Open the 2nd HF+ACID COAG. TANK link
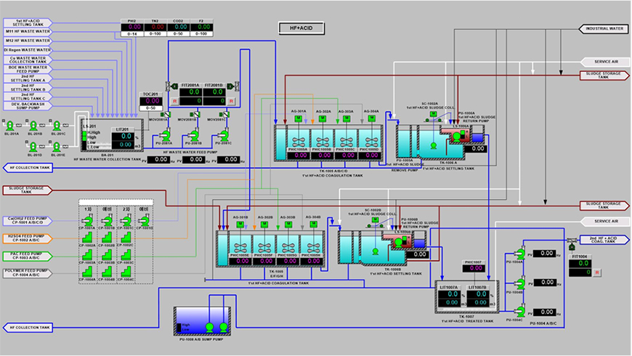Viewport: 632px width, 356px height. 602,238
